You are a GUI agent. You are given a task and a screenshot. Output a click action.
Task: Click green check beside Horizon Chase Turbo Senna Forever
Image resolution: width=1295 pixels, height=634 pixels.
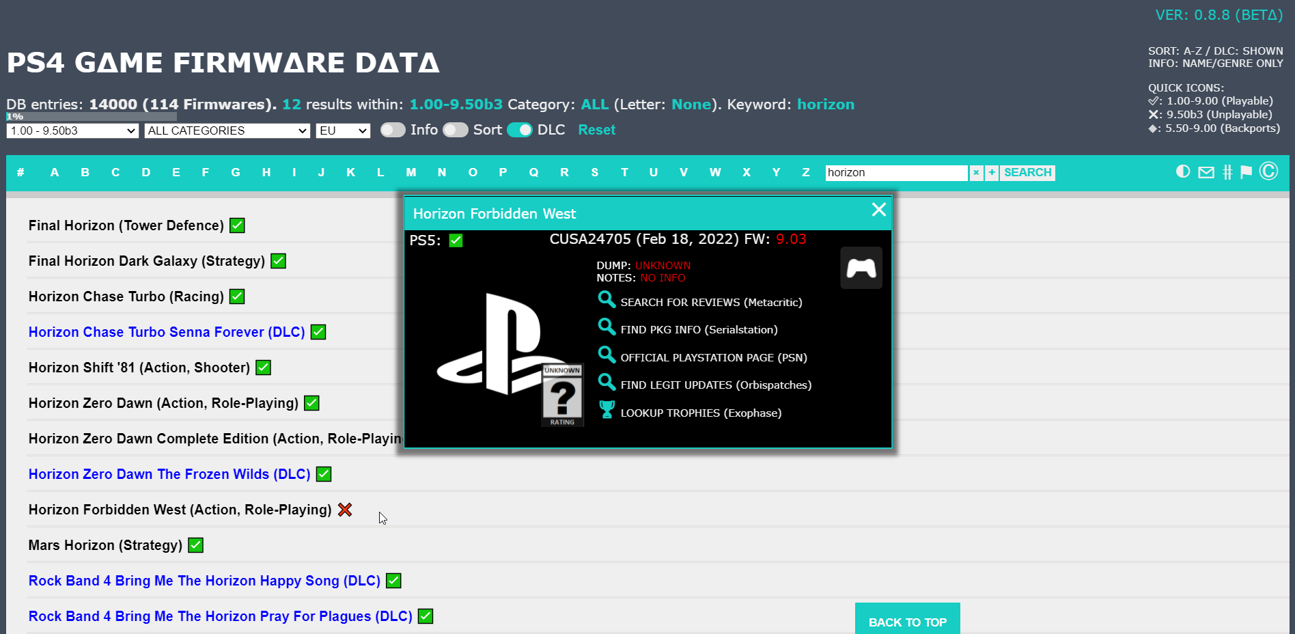(x=318, y=332)
